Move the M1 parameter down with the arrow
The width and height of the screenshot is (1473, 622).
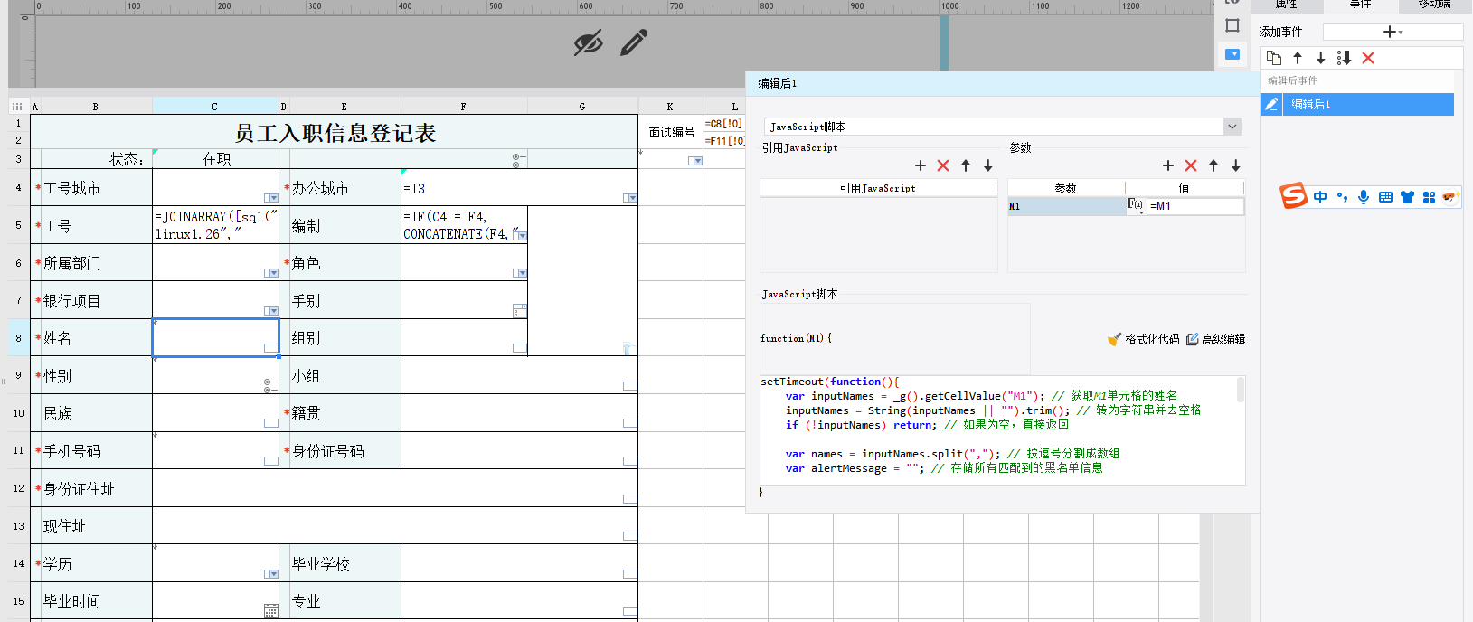point(1236,165)
